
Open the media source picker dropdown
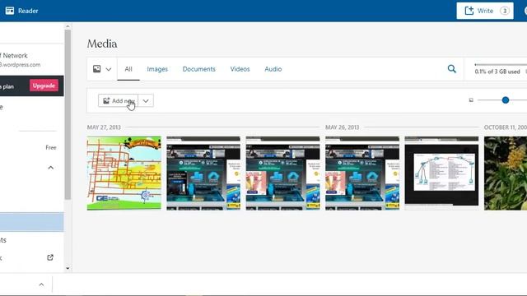point(102,69)
